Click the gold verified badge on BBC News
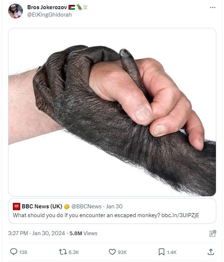The width and height of the screenshot is (224, 262). point(67,207)
